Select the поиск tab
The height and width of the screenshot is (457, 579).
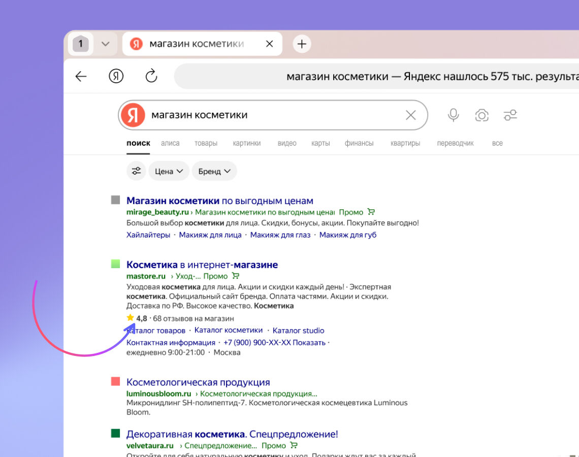coord(139,143)
